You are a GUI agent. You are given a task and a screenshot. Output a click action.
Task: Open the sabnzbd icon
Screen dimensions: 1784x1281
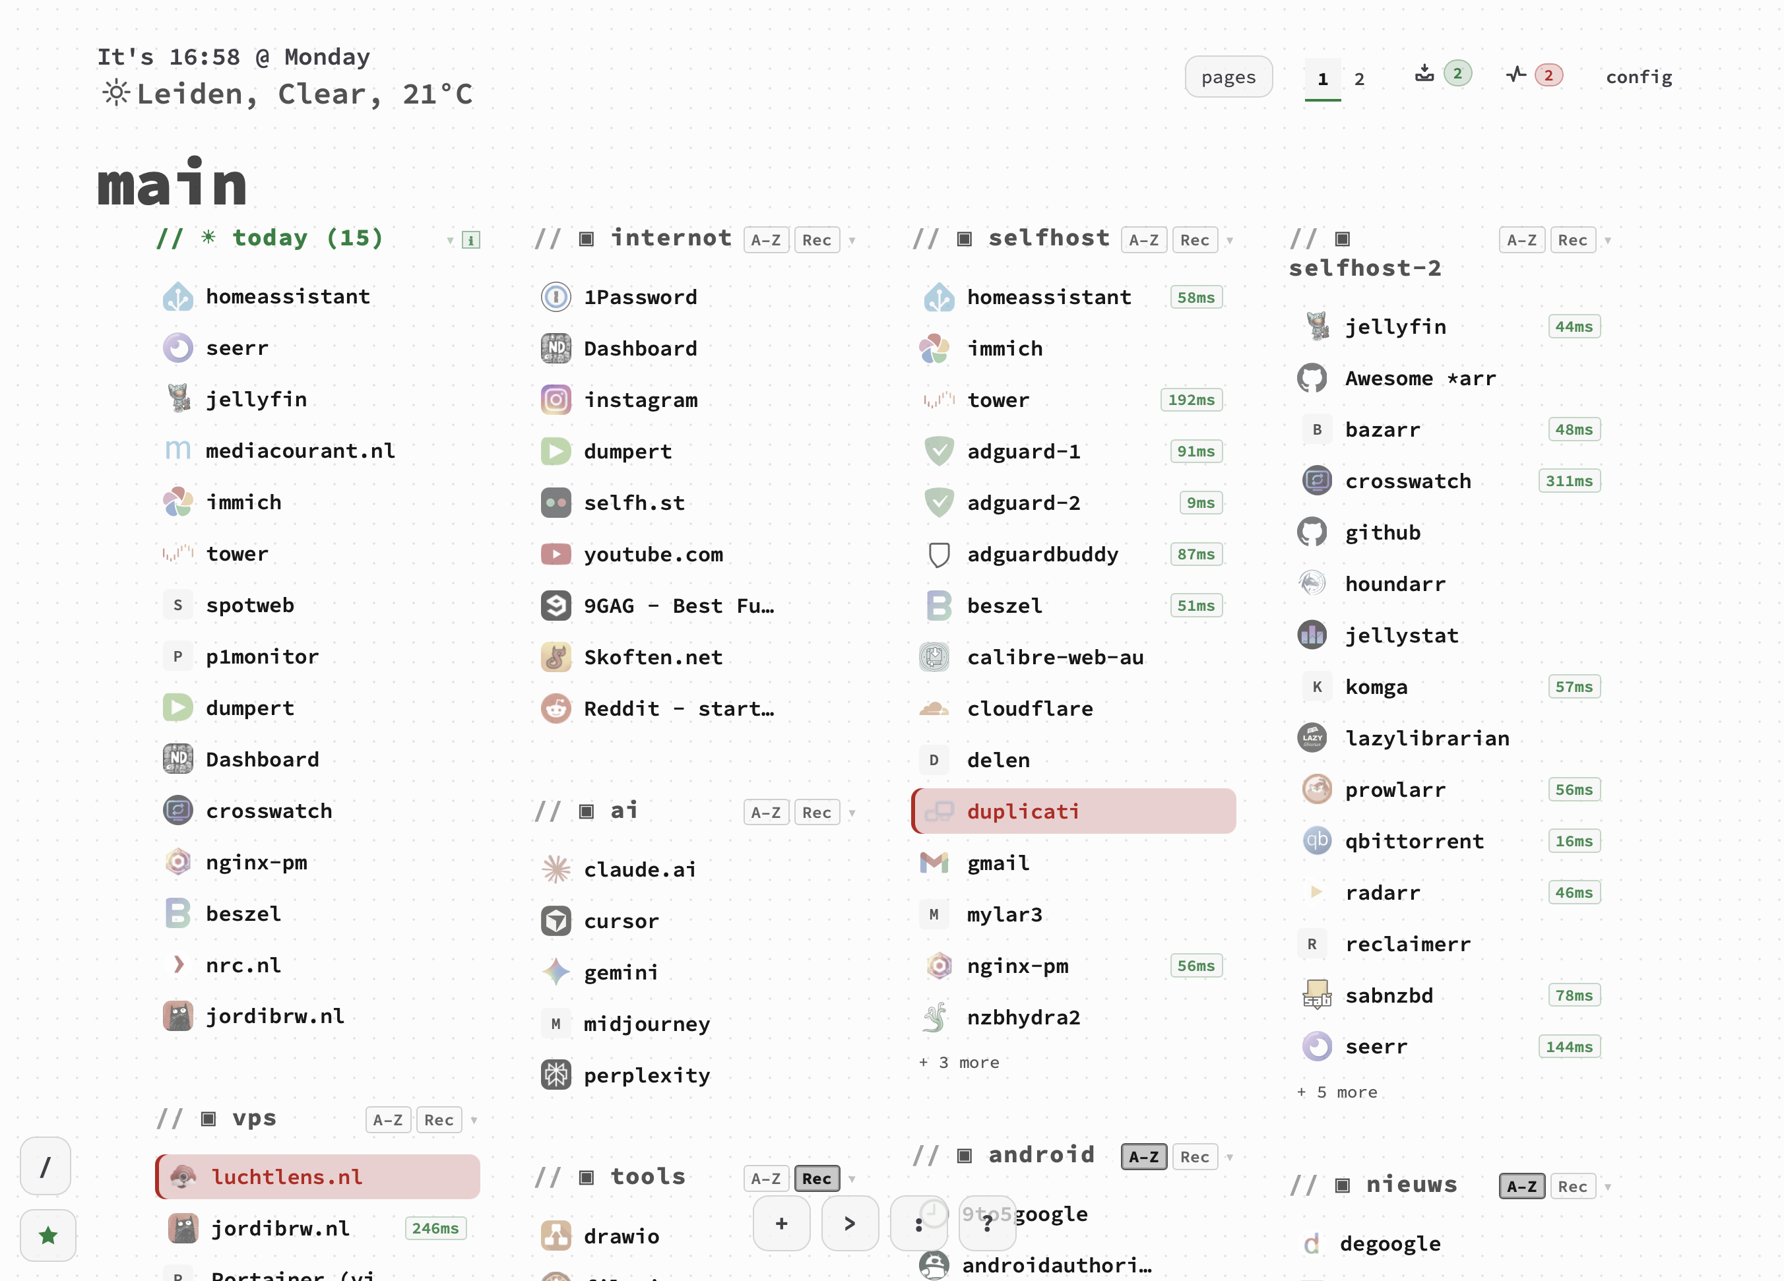pyautogui.click(x=1317, y=995)
